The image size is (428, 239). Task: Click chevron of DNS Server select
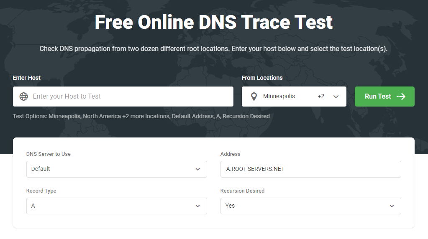point(197,169)
